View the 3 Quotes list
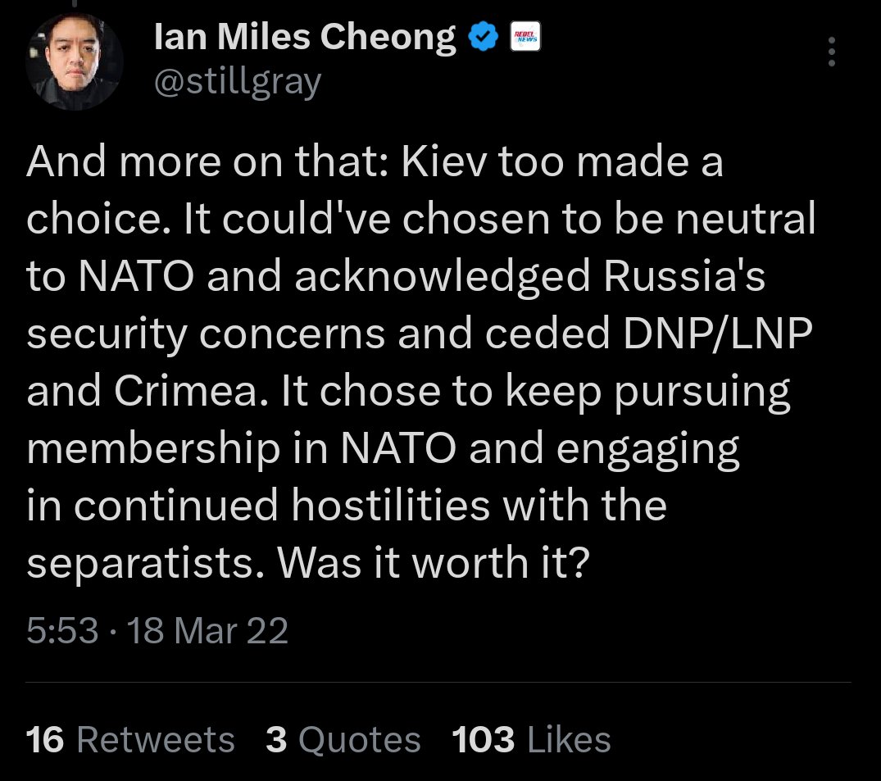Image resolution: width=881 pixels, height=781 pixels. coord(343,739)
